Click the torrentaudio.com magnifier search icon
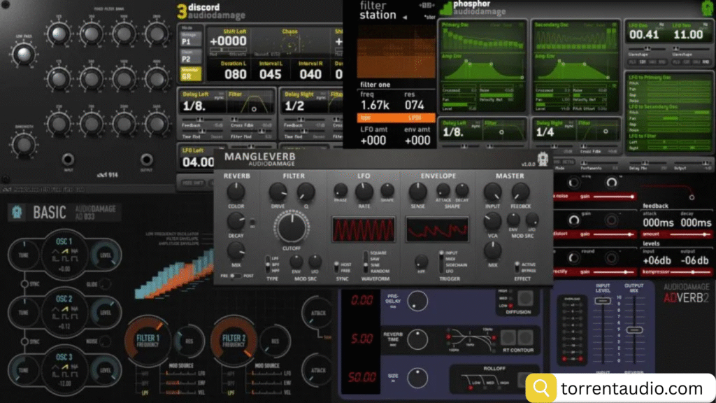The image size is (716, 403). click(x=541, y=388)
